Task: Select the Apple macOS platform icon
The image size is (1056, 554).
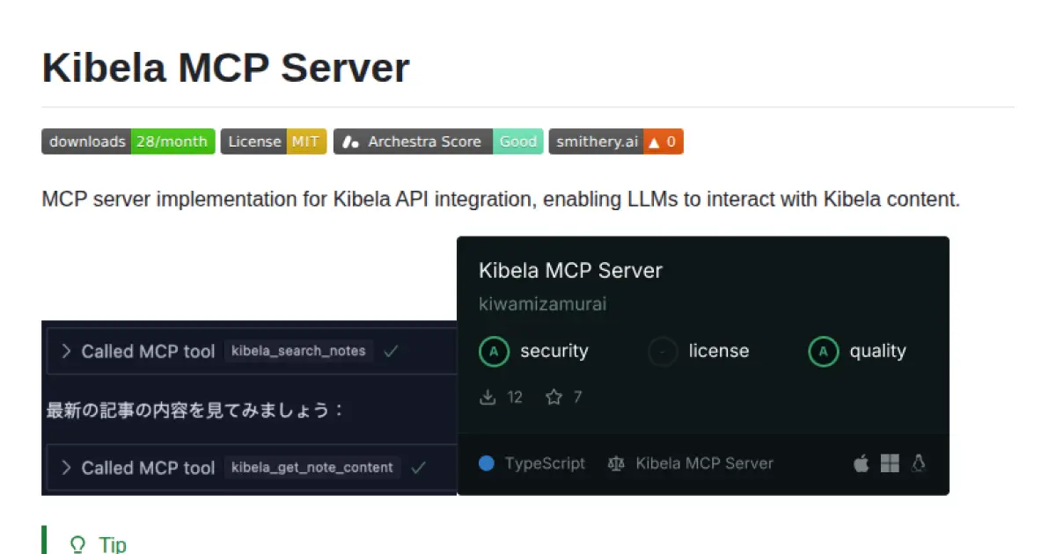Action: (861, 463)
